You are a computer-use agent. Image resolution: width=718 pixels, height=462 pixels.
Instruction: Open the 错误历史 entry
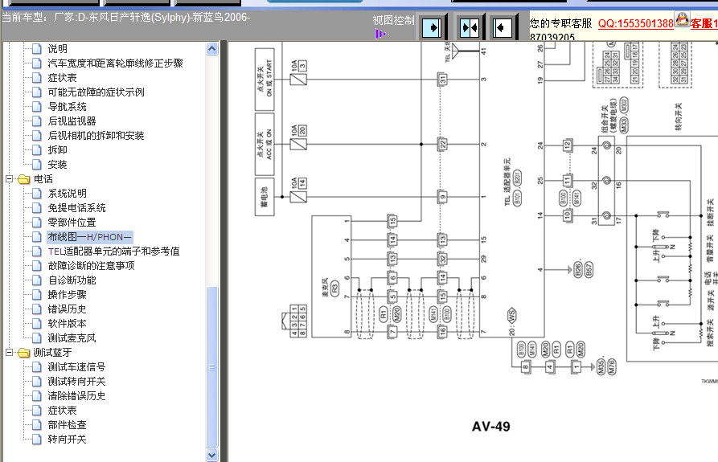tap(68, 309)
